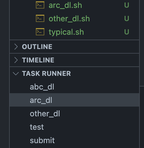The image size is (144, 148).
Task: Click the TASK RUNNER panel header
Action: pos(74,73)
